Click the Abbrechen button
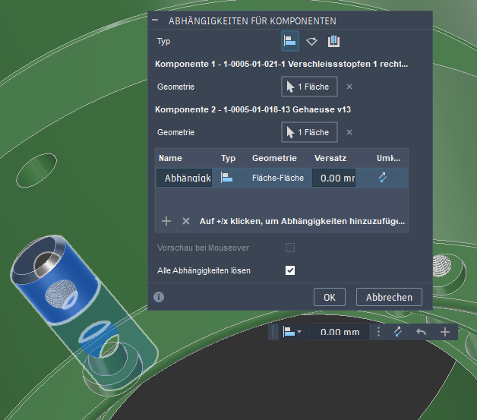This screenshot has width=477, height=420. click(x=389, y=297)
